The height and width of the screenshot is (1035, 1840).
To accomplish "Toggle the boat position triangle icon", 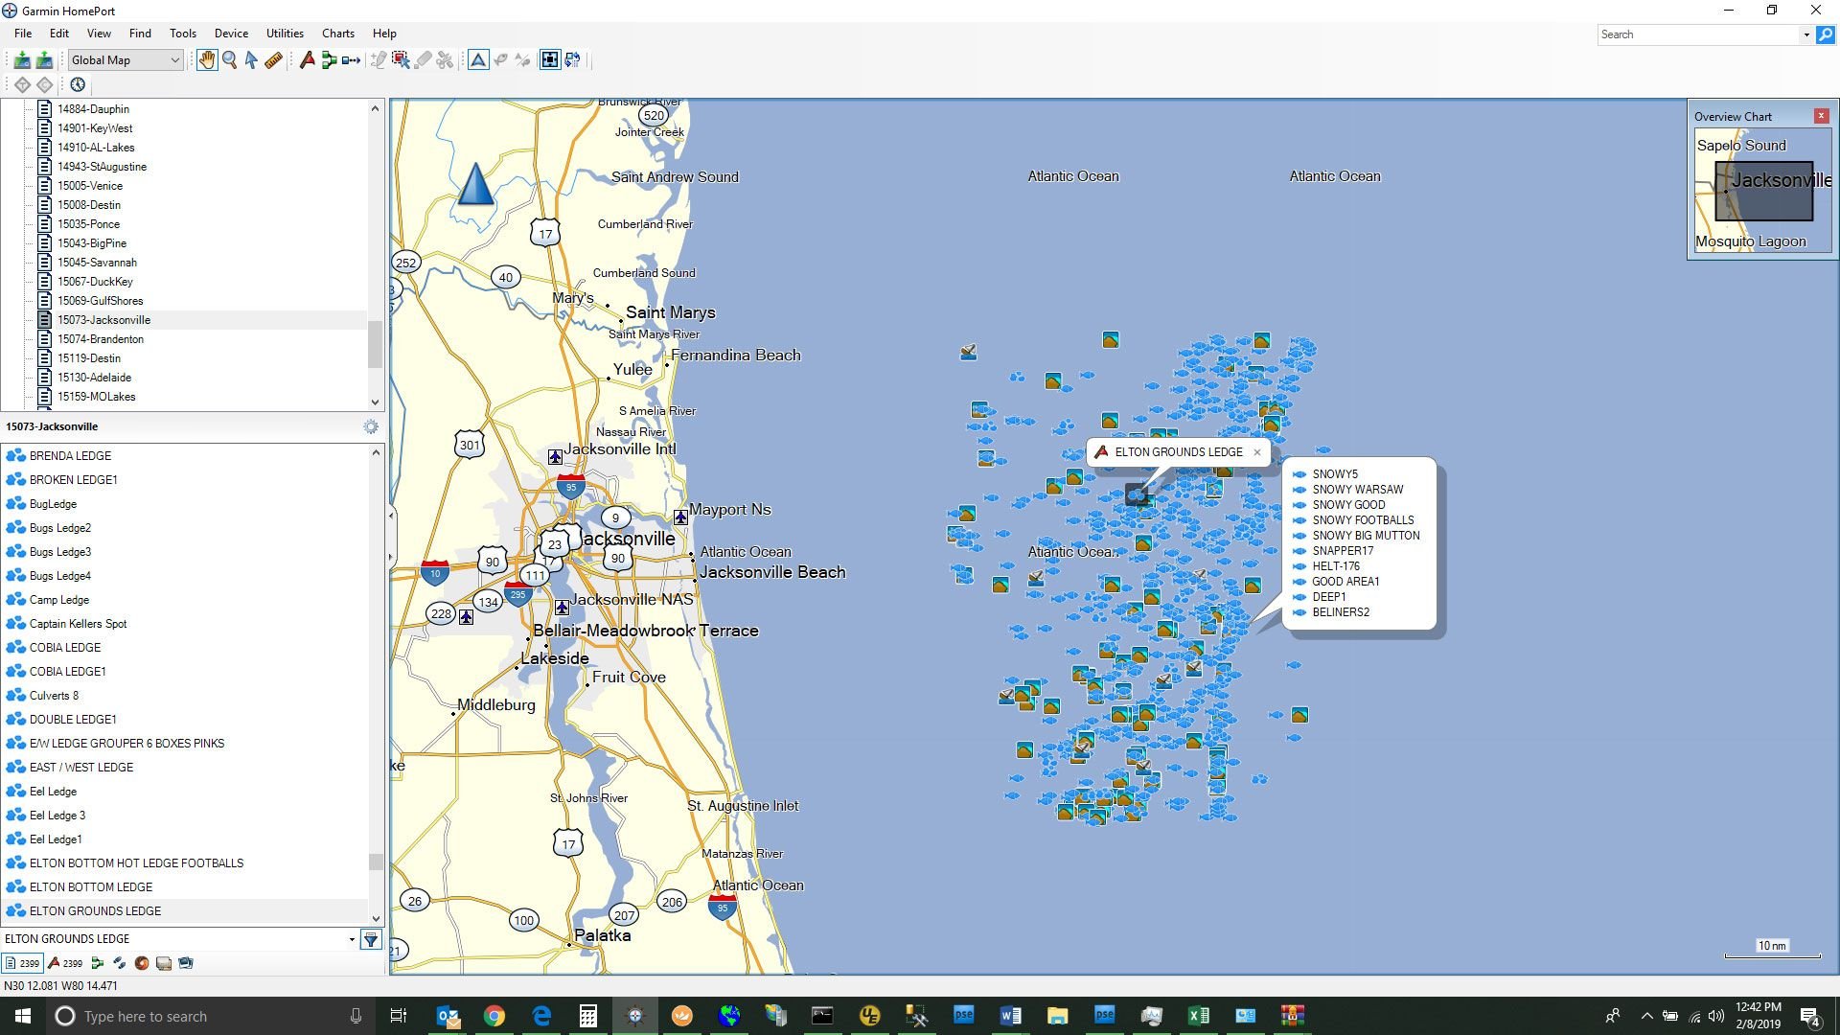I will click(x=478, y=60).
